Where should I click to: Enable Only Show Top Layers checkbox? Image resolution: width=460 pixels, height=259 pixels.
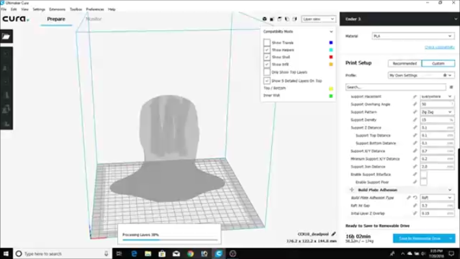(267, 72)
